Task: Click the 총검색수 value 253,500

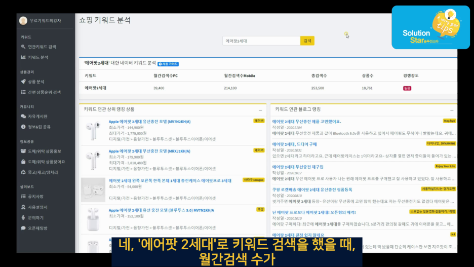Action: click(318, 88)
